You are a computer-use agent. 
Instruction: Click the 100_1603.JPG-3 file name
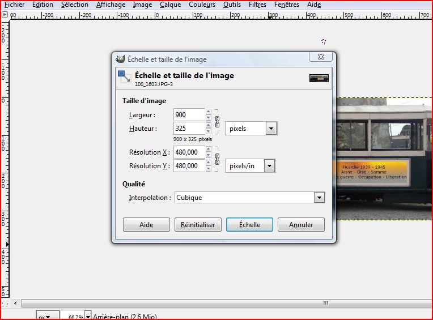coord(154,84)
